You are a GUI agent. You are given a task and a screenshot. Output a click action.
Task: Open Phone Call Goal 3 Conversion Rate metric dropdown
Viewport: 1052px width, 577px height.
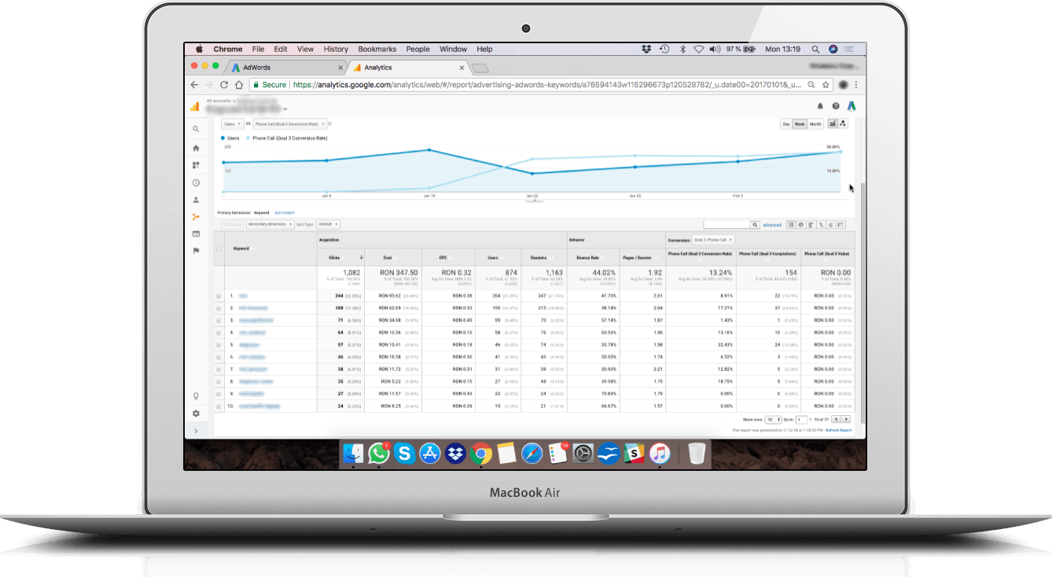point(289,124)
